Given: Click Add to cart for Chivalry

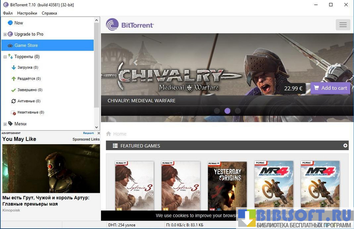Looking at the screenshot, I should coord(330,88).
